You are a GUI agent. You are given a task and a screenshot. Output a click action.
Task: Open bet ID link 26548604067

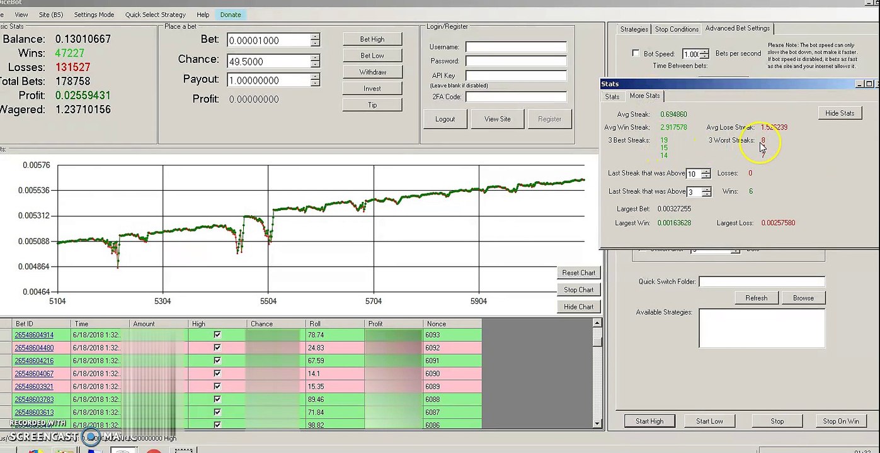[34, 373]
